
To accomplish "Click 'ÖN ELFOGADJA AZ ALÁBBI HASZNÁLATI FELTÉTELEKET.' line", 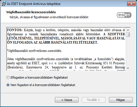I will coord(52,42).
